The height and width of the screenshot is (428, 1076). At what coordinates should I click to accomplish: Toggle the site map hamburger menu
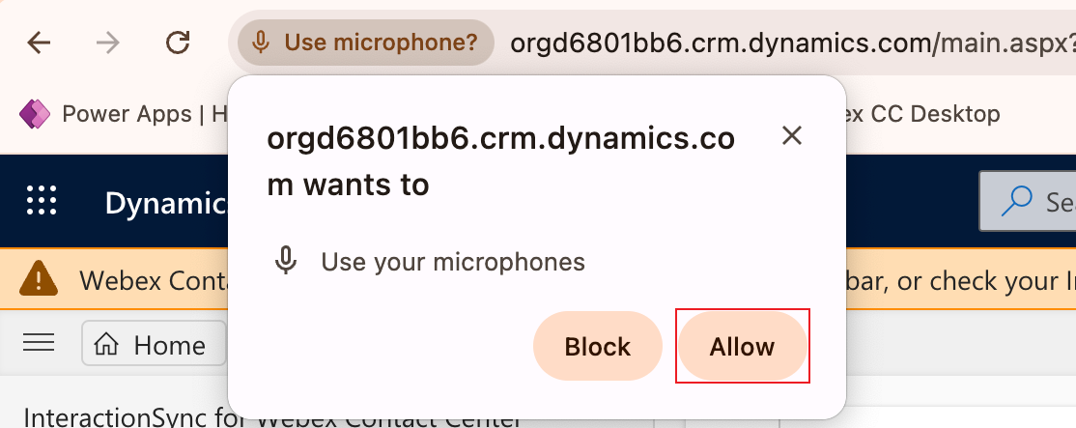pyautogui.click(x=38, y=343)
